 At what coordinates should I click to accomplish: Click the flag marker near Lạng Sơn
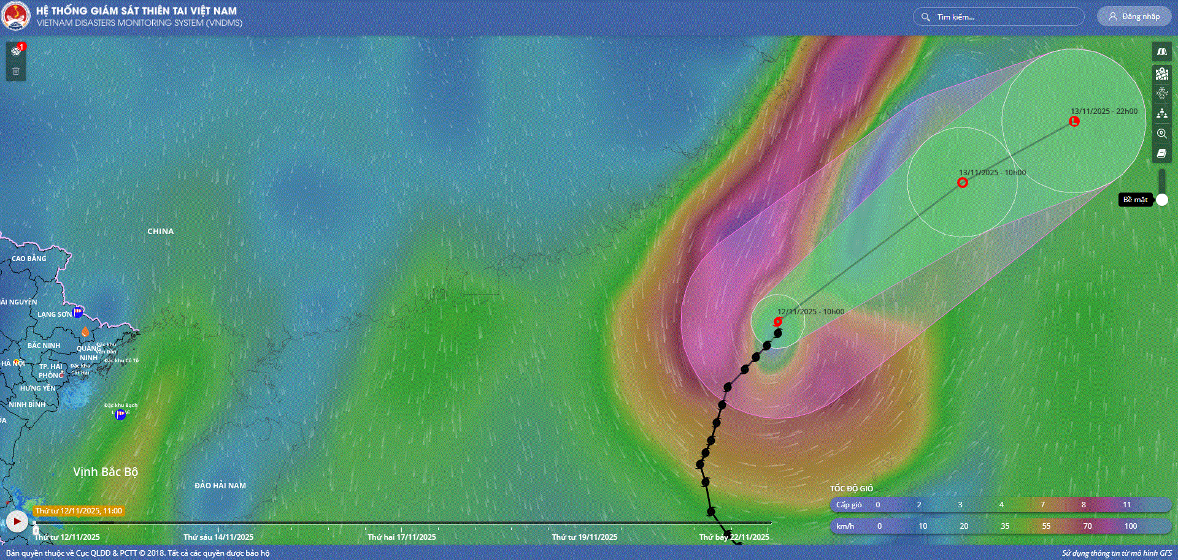coord(78,312)
